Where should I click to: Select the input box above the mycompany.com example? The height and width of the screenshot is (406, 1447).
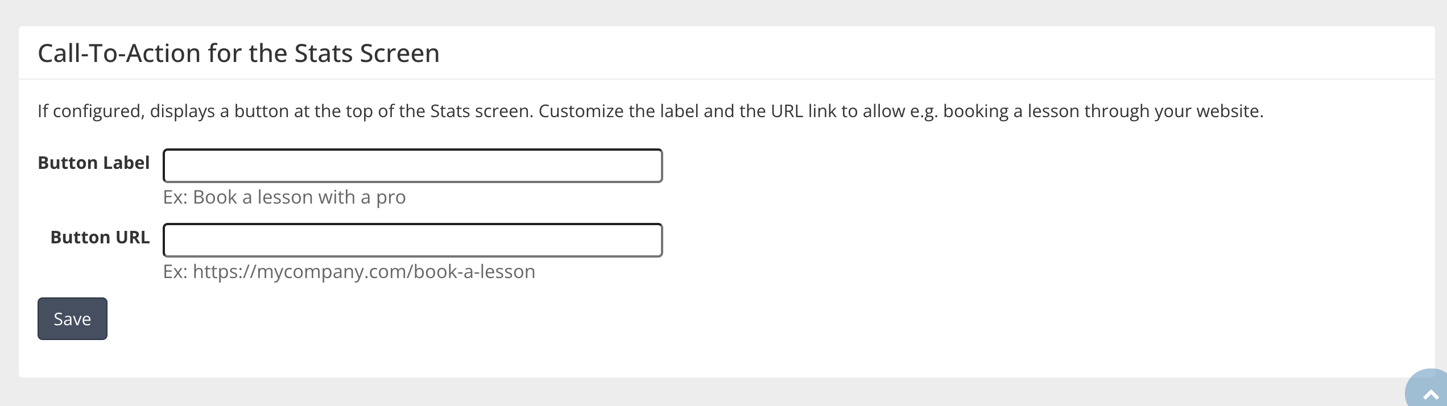pos(412,240)
